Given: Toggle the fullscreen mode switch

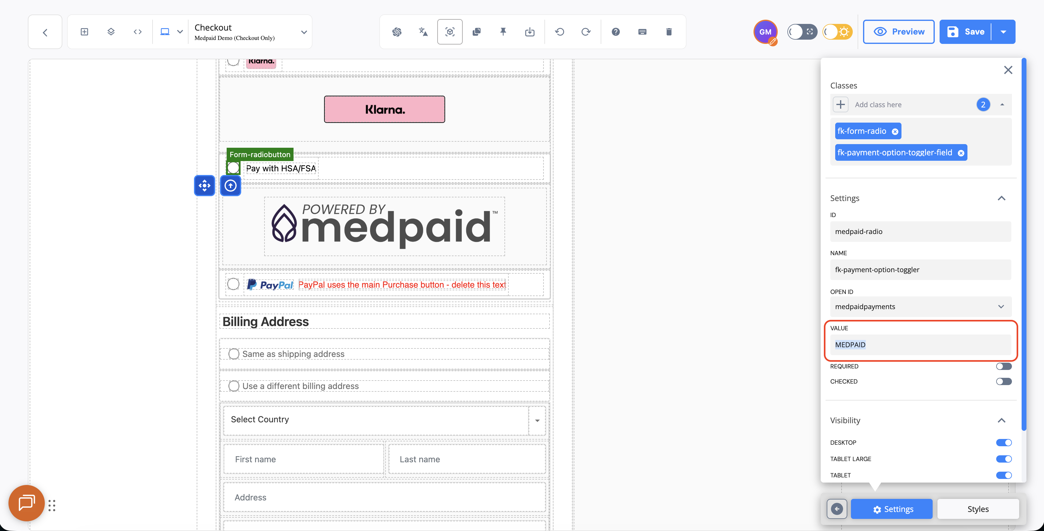Looking at the screenshot, I should point(802,31).
